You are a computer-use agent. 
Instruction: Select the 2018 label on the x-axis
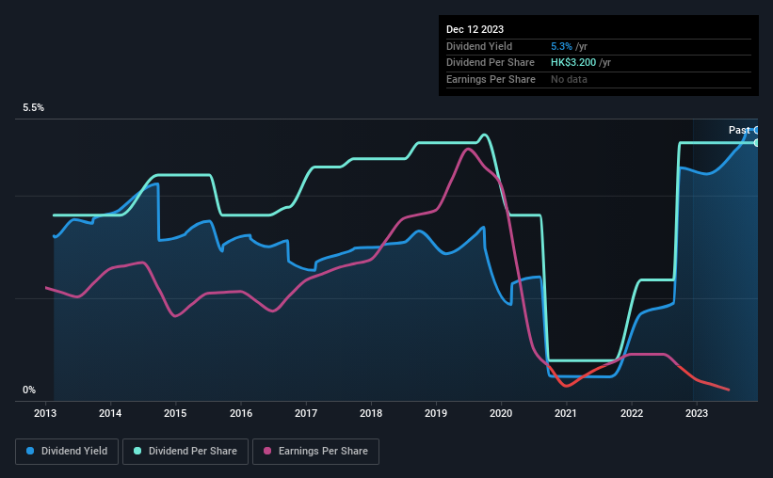coord(371,413)
